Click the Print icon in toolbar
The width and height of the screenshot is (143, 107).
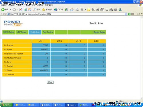click(77, 10)
